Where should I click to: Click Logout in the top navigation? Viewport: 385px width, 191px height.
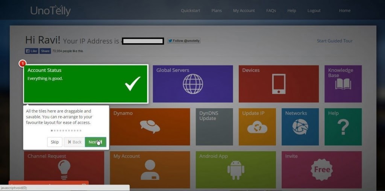click(314, 11)
